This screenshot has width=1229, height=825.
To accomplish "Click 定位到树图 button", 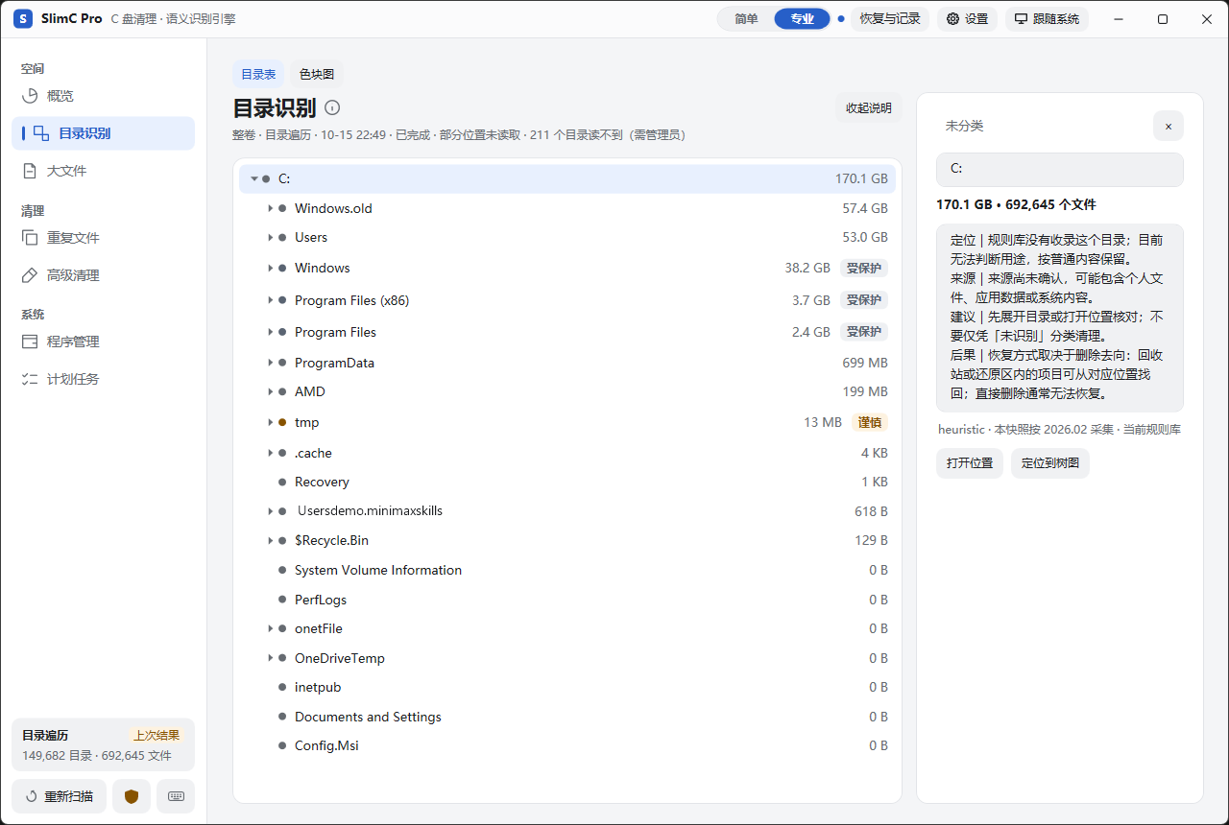I will 1050,463.
